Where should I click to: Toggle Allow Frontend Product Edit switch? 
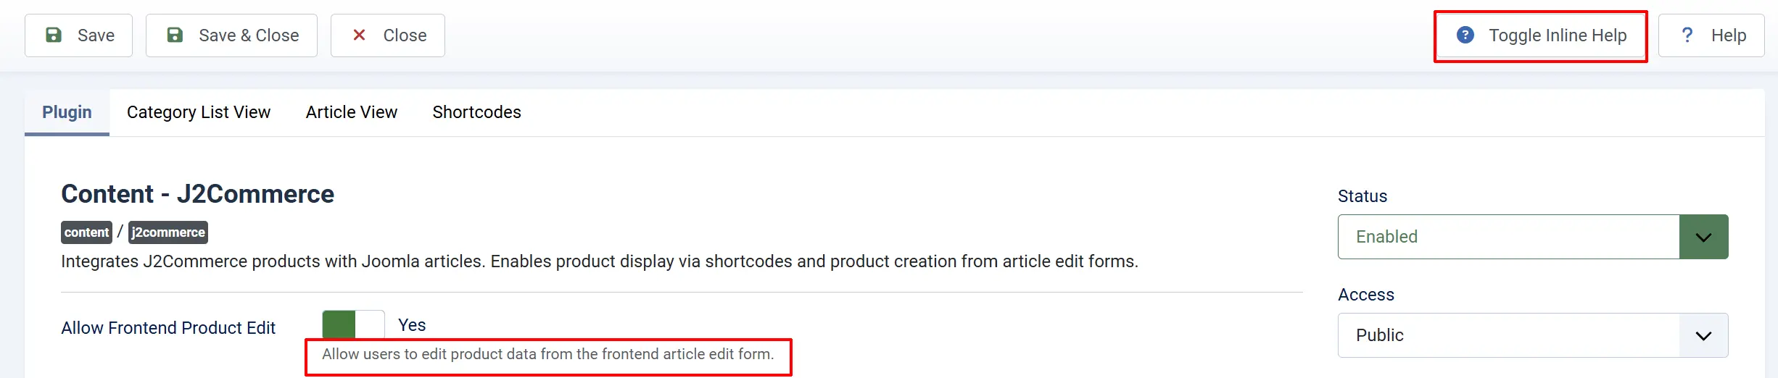[x=353, y=324]
